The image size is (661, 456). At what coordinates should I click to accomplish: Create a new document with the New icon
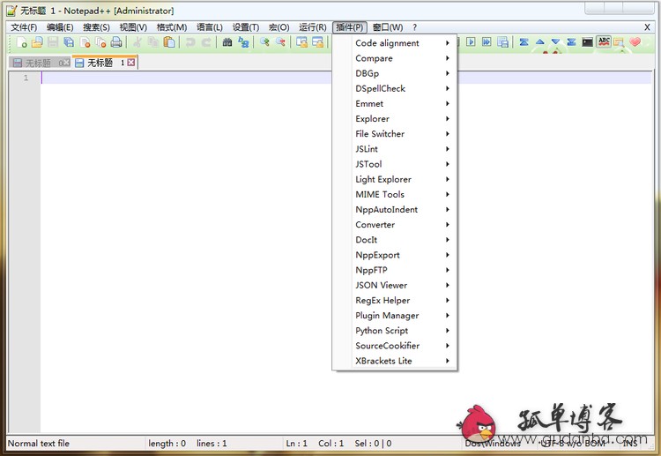coord(21,42)
